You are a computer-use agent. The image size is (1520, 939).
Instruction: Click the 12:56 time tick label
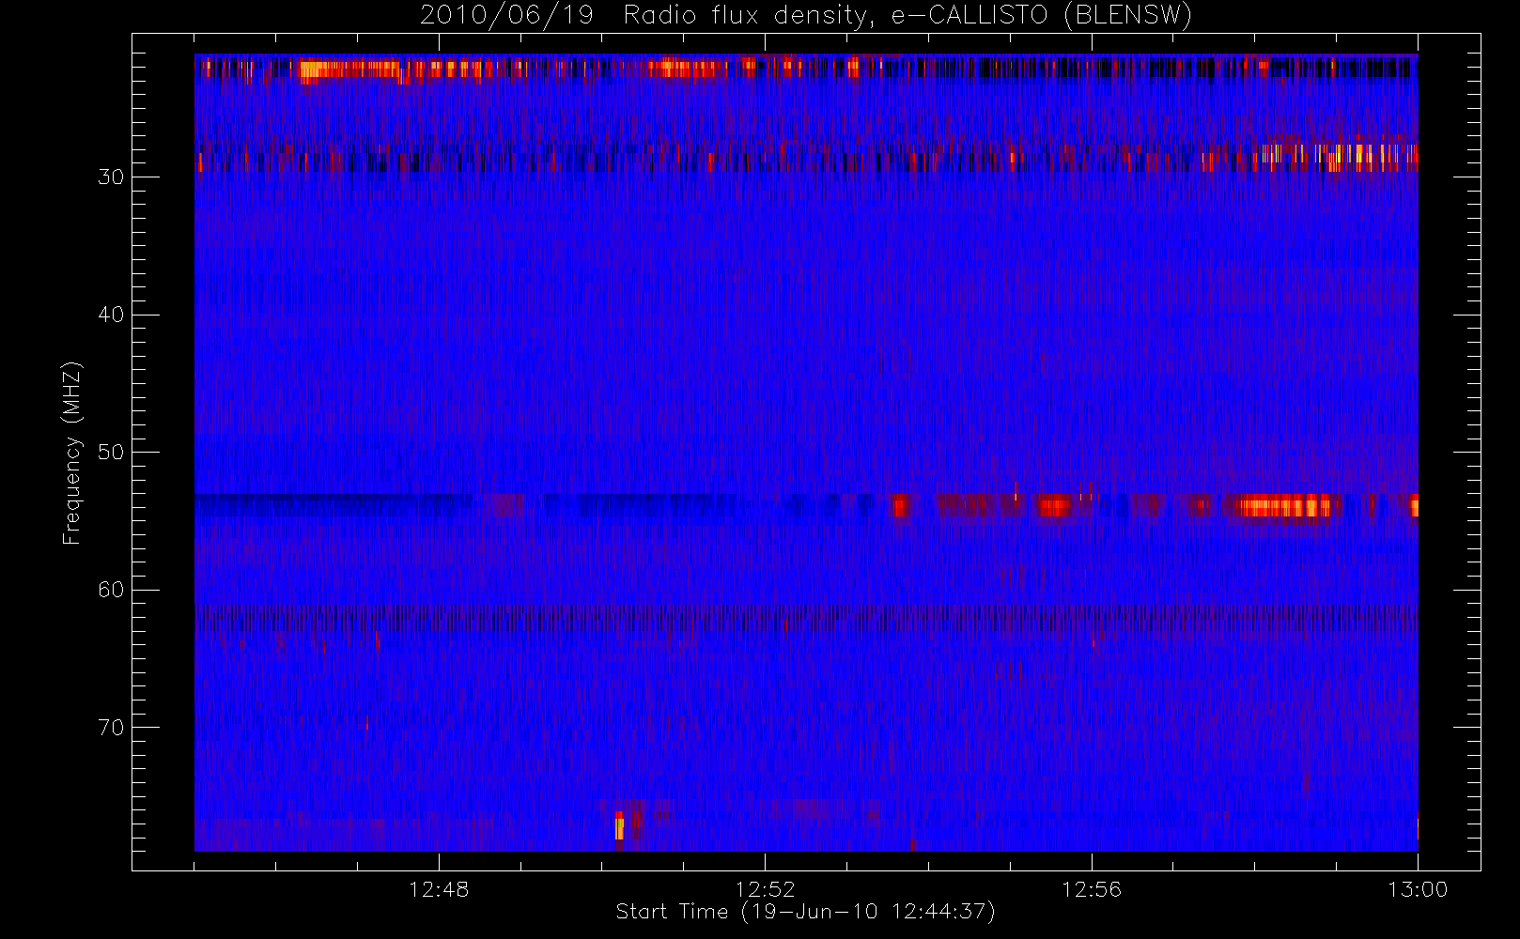click(1092, 889)
